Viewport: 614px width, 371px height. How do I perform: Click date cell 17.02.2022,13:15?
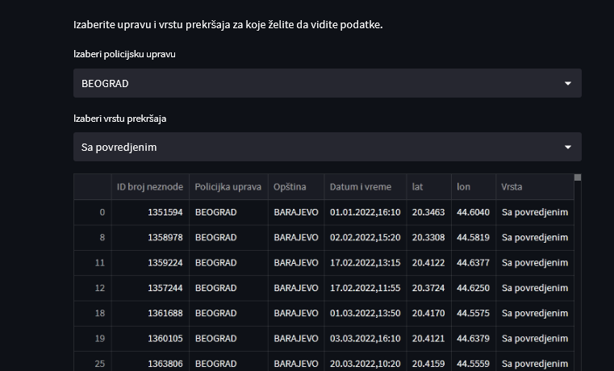[x=365, y=263]
